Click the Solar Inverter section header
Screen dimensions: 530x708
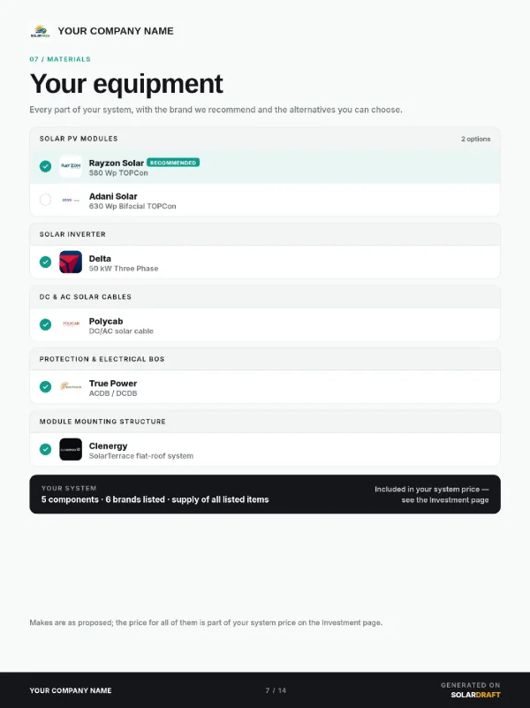pyautogui.click(x=265, y=234)
